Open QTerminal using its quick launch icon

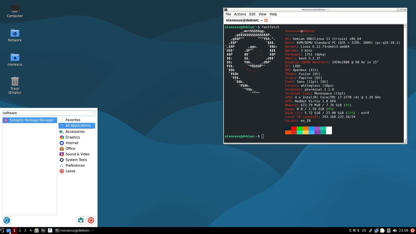point(43,230)
